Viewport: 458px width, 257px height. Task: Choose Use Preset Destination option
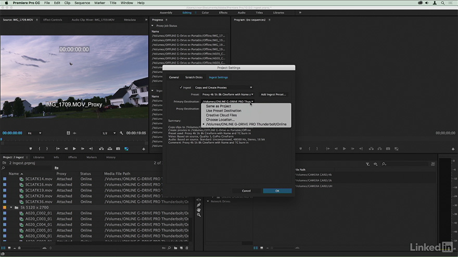[223, 111]
